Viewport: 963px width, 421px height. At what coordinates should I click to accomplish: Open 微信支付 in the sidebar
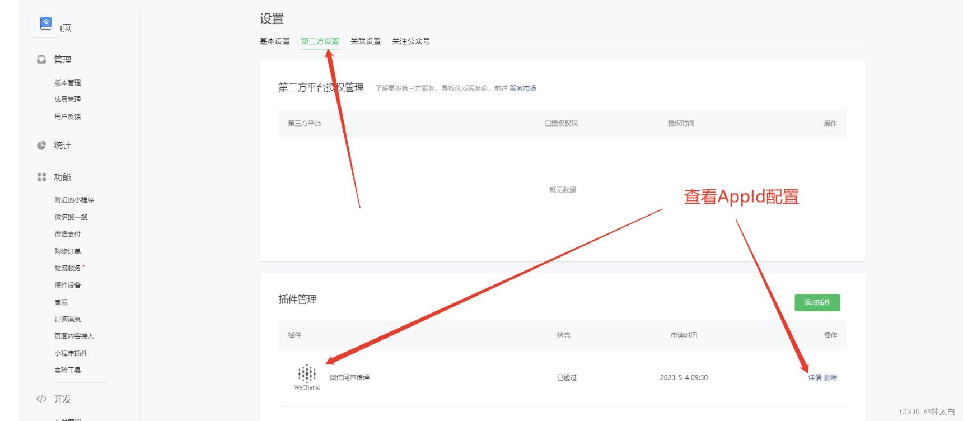coord(68,235)
